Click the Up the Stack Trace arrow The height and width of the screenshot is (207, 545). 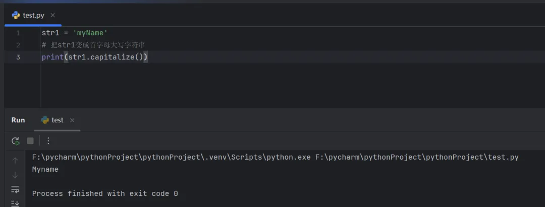coord(15,161)
